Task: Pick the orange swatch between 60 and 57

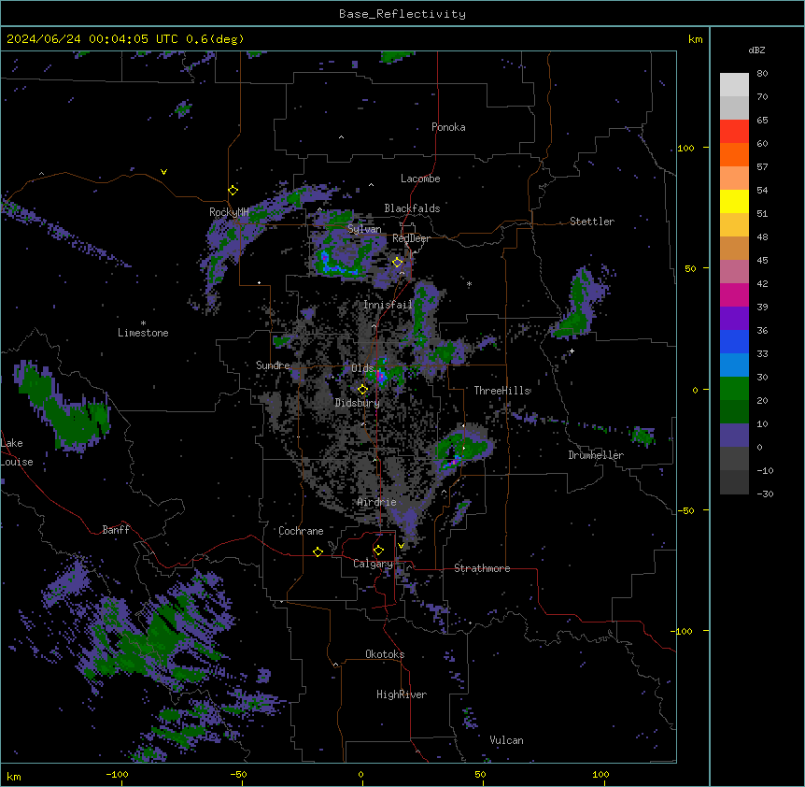Action: pos(734,154)
